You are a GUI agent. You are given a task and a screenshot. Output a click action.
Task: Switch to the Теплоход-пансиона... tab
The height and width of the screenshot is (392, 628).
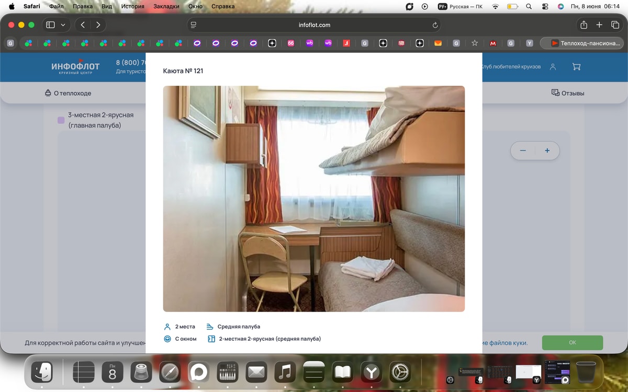(x=580, y=43)
